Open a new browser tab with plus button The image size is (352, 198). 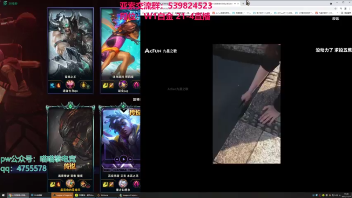[243, 4]
